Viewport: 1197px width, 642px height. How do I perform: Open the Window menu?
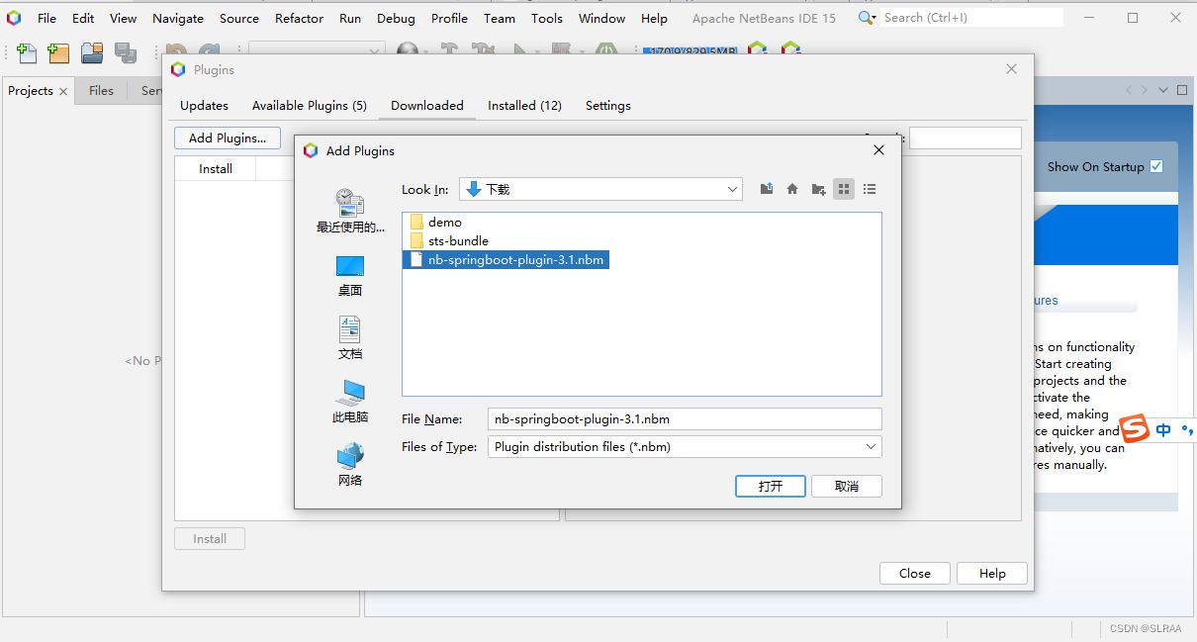pyautogui.click(x=601, y=18)
